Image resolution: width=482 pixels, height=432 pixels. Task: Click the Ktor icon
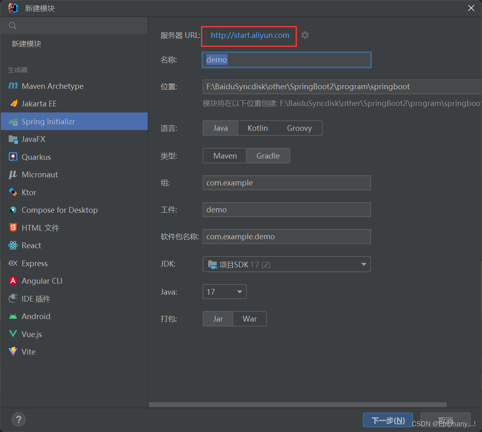point(13,192)
